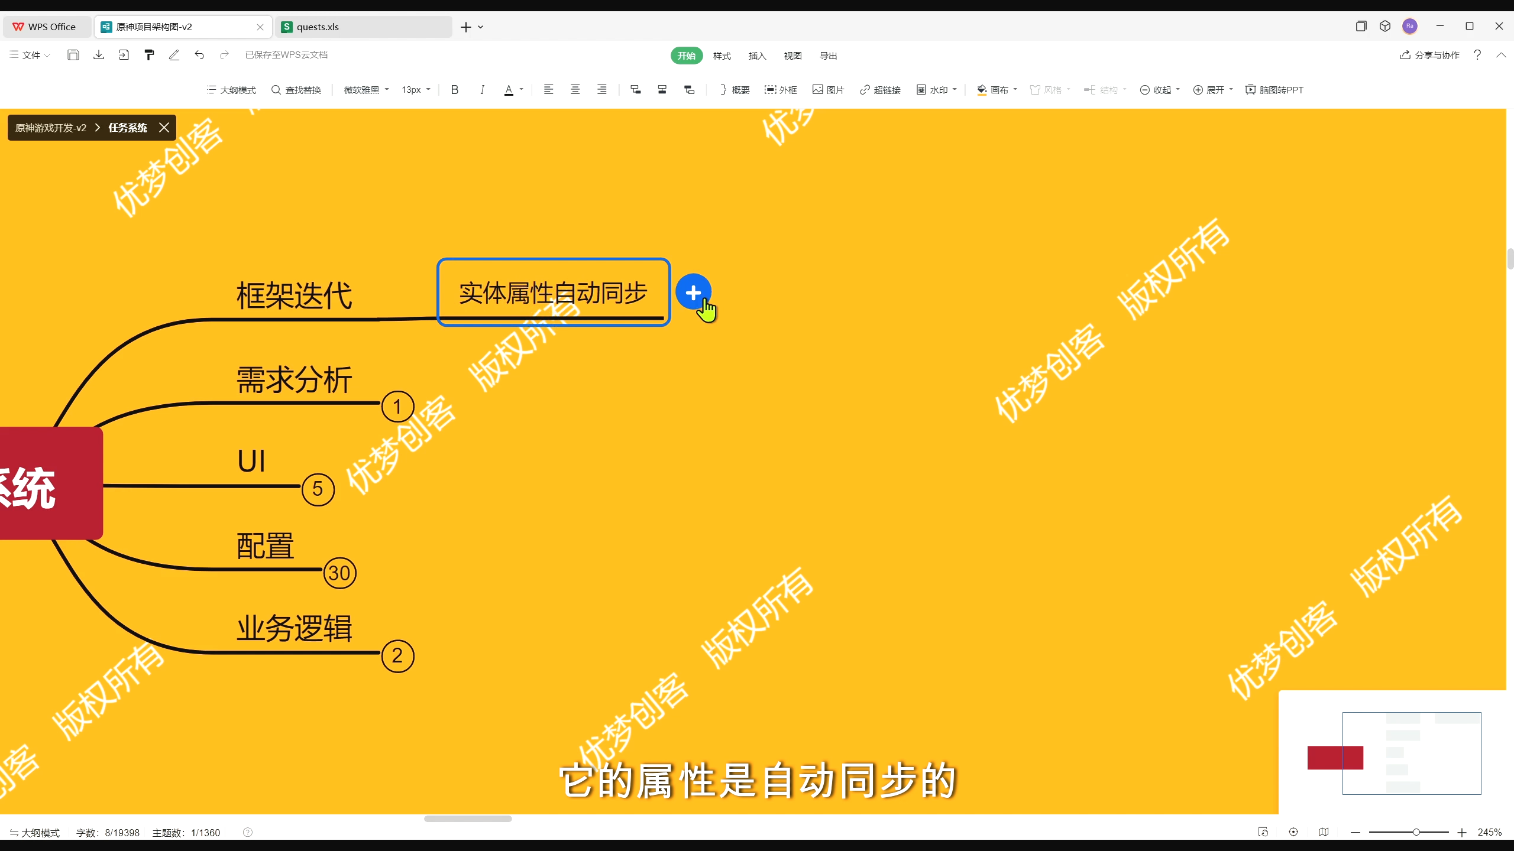
Task: Click 分享与协作 share button
Action: click(1429, 55)
